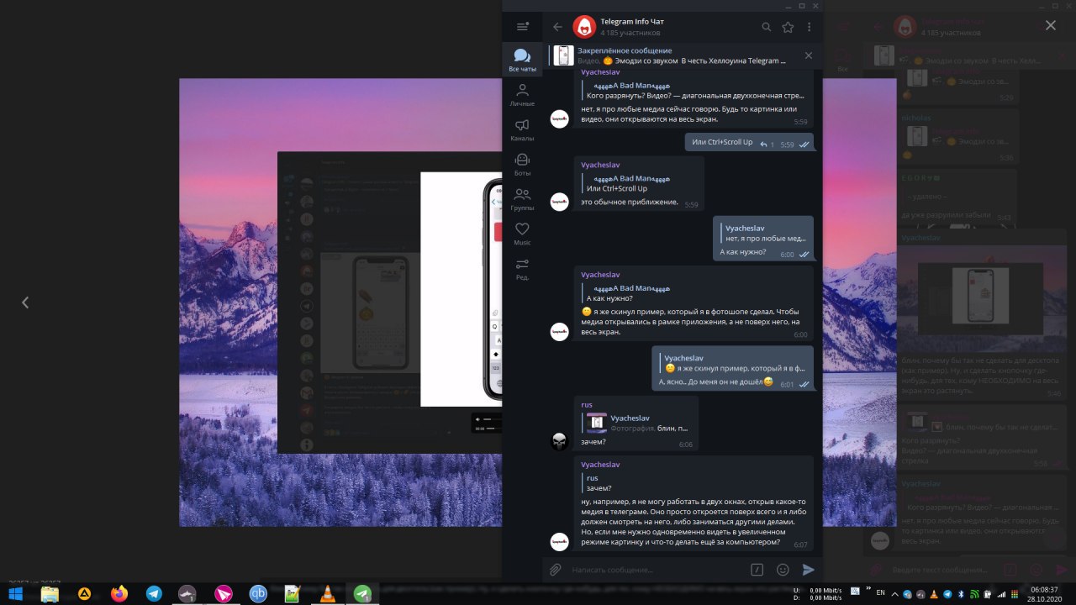
Task: Open VLC media player from the taskbar
Action: tap(327, 593)
